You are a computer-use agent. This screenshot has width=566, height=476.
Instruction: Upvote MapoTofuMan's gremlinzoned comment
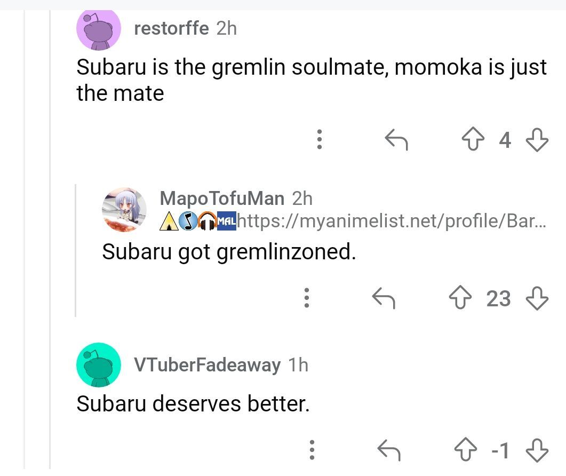click(460, 298)
